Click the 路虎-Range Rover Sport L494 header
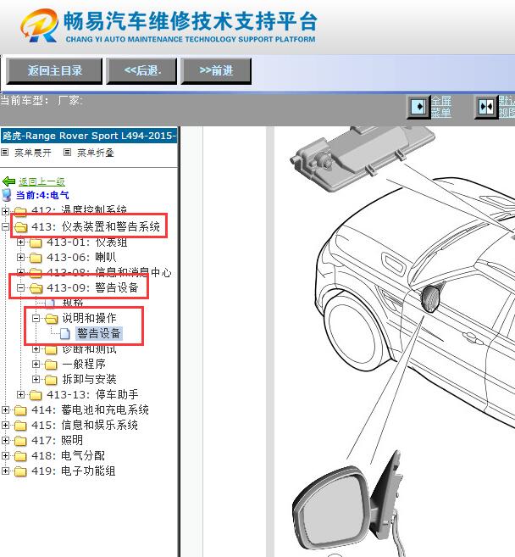515x557 pixels. 89,136
